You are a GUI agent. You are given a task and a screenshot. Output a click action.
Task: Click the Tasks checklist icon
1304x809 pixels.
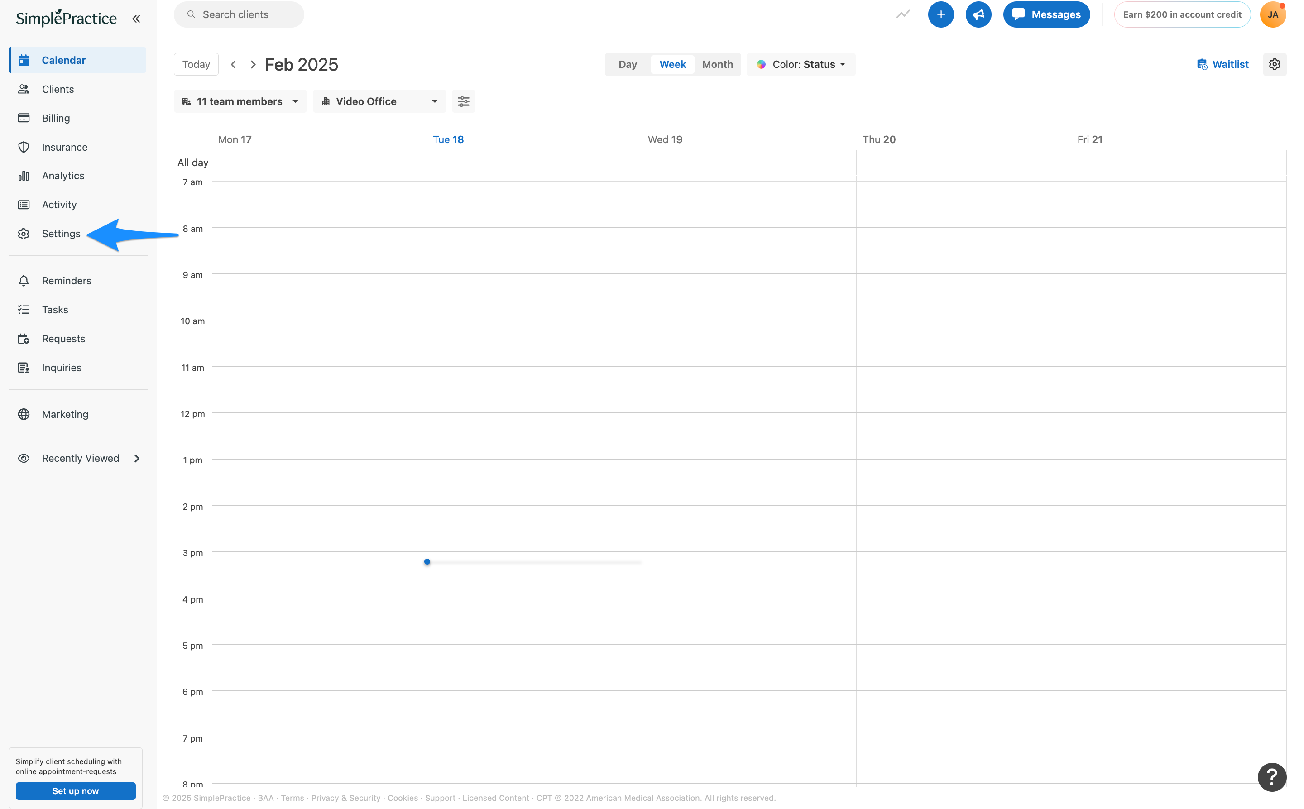tap(24, 309)
